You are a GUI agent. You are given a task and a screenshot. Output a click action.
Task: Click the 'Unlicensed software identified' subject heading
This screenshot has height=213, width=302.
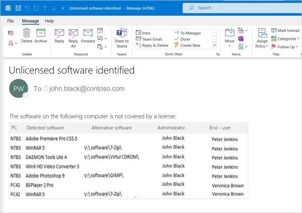pyautogui.click(x=71, y=70)
